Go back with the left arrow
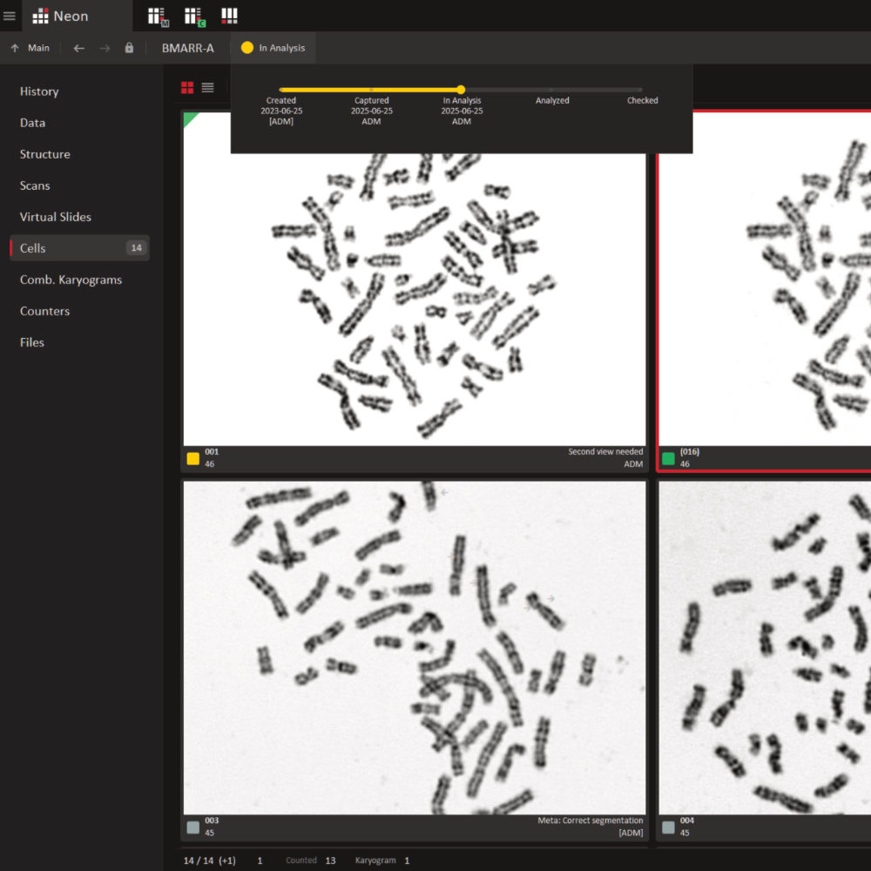871x871 pixels. (x=79, y=48)
